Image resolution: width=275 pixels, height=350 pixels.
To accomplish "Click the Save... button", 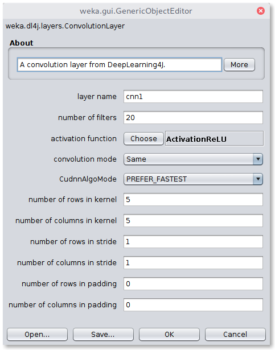I will tap(103, 335).
